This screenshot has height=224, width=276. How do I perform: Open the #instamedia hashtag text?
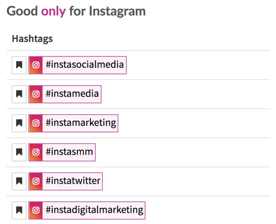click(x=72, y=93)
